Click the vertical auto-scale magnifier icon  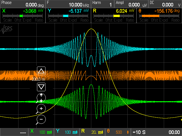41,97
